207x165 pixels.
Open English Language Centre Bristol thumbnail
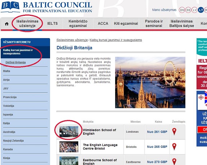tap(69, 147)
